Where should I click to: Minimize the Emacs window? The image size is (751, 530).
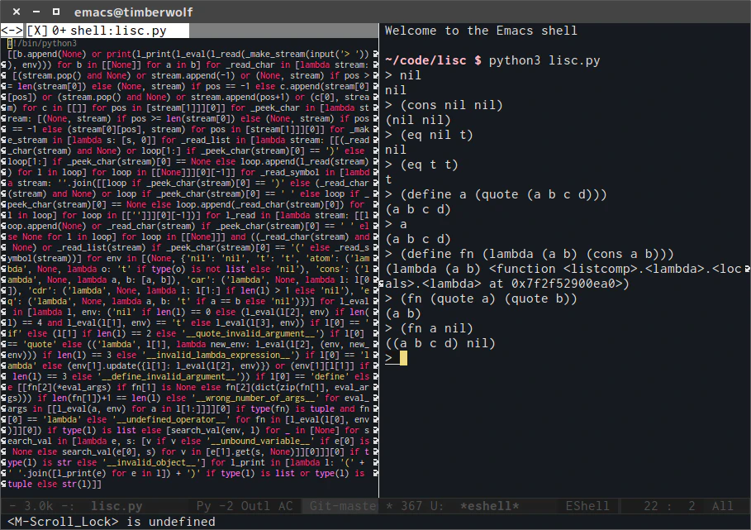click(36, 12)
